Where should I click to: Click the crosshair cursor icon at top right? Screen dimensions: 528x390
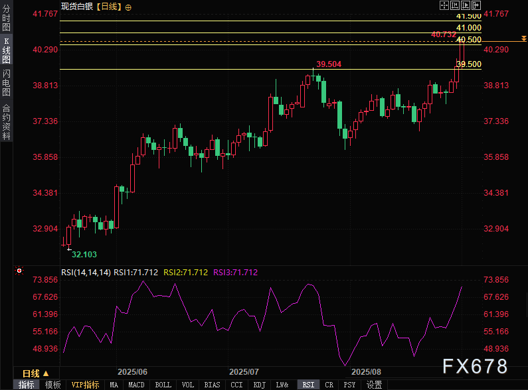click(x=444, y=5)
